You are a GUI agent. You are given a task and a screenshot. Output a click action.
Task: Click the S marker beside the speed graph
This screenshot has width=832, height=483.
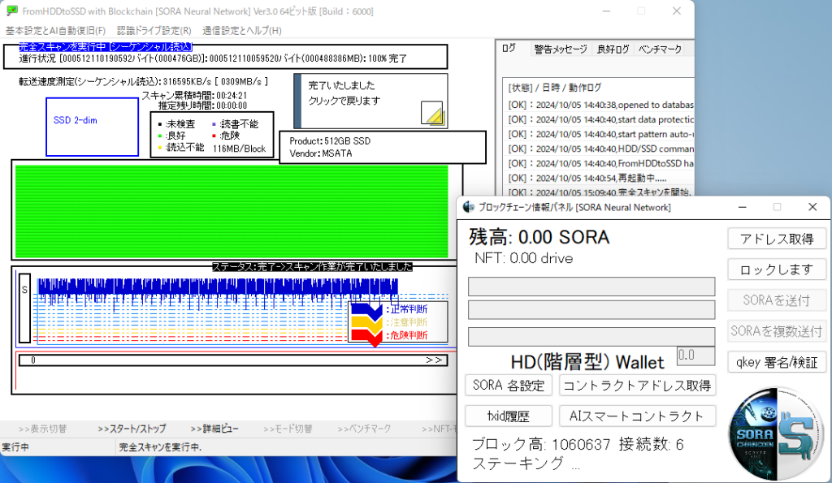pos(24,308)
